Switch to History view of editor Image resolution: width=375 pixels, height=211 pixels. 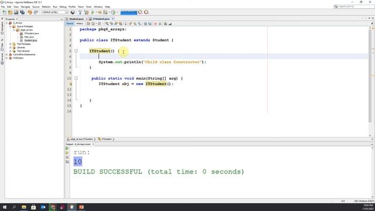[x=80, y=23]
